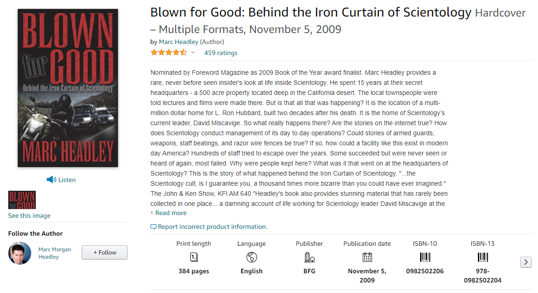Click Marc Morgan Headley's profile photo

pos(20,253)
